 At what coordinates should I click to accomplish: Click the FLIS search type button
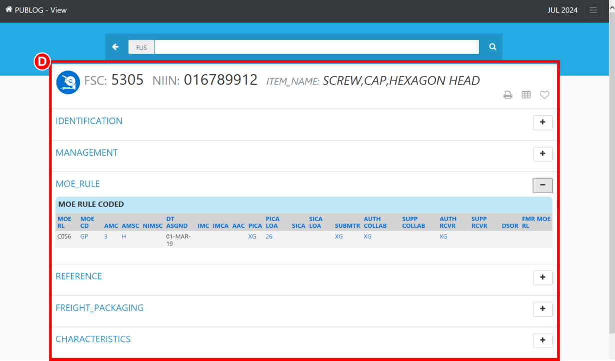(x=142, y=47)
